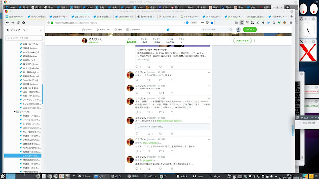Viewport: 319px width, 179px height.
Task: Open Twitter Notifications (通知)
Action: point(118,30)
